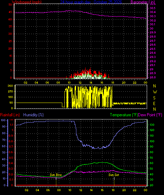The width and height of the screenshot is (164, 195).
Task: Click the 'Rainfall (.in)' legend label
Action: [10, 115]
